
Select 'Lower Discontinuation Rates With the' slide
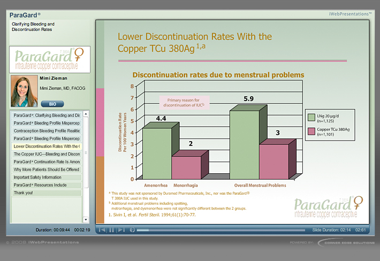click(x=47, y=146)
